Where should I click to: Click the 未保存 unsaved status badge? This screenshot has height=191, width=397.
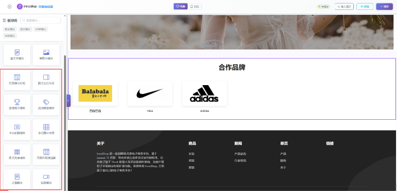pyautogui.click(x=324, y=7)
